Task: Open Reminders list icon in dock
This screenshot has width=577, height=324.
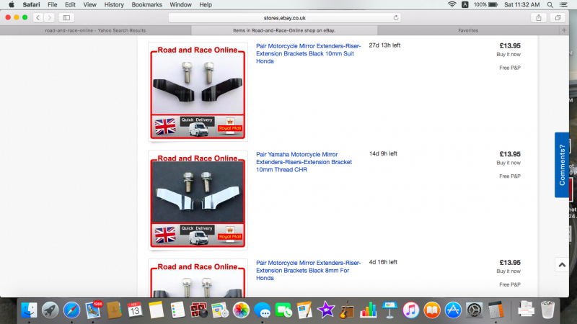Action: click(x=177, y=310)
